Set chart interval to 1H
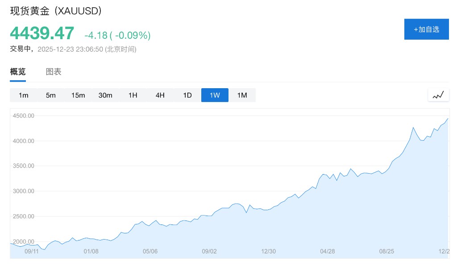 click(133, 95)
